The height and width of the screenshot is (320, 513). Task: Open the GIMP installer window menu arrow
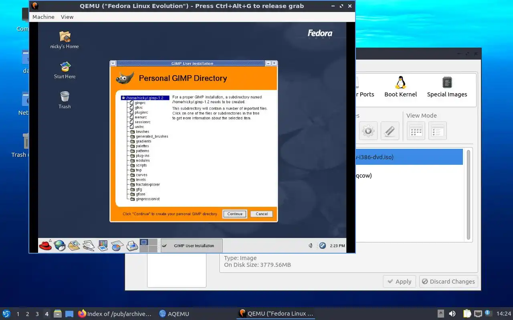click(113, 63)
